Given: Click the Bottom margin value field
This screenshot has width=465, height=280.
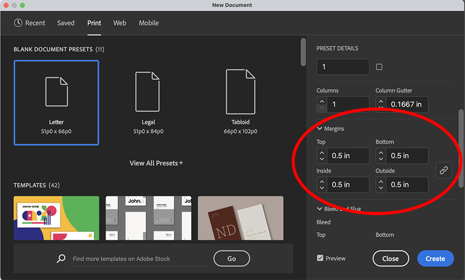Looking at the screenshot, I should click(x=407, y=156).
